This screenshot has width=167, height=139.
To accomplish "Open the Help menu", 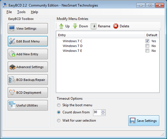I will tap(34, 12).
